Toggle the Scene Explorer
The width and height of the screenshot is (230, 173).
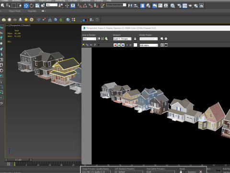click(x=142, y=6)
